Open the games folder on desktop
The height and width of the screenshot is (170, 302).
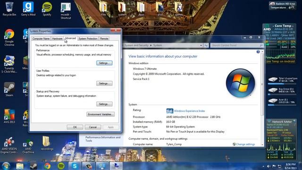pos(179,9)
